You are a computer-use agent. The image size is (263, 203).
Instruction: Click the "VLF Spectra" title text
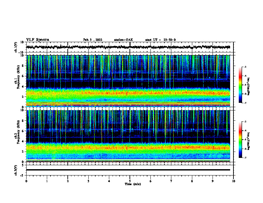pyautogui.click(x=38, y=40)
